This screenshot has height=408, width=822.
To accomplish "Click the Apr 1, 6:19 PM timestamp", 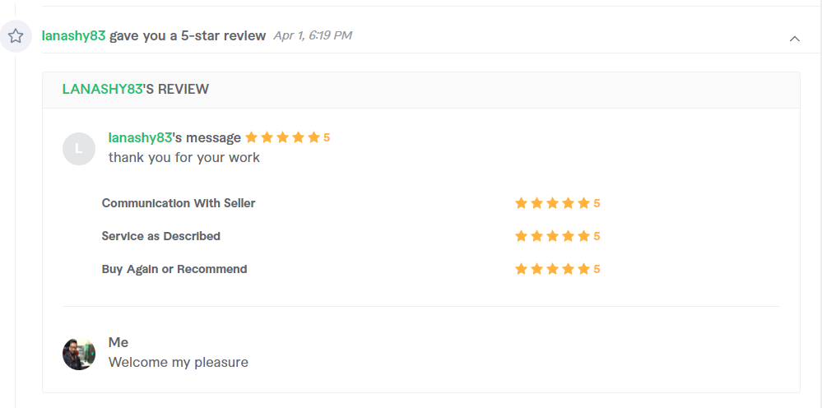I will (x=313, y=35).
